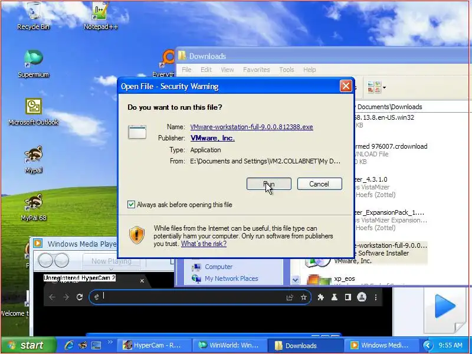
Task: Open the browser extensions puzzle icon
Action: pyautogui.click(x=320, y=297)
